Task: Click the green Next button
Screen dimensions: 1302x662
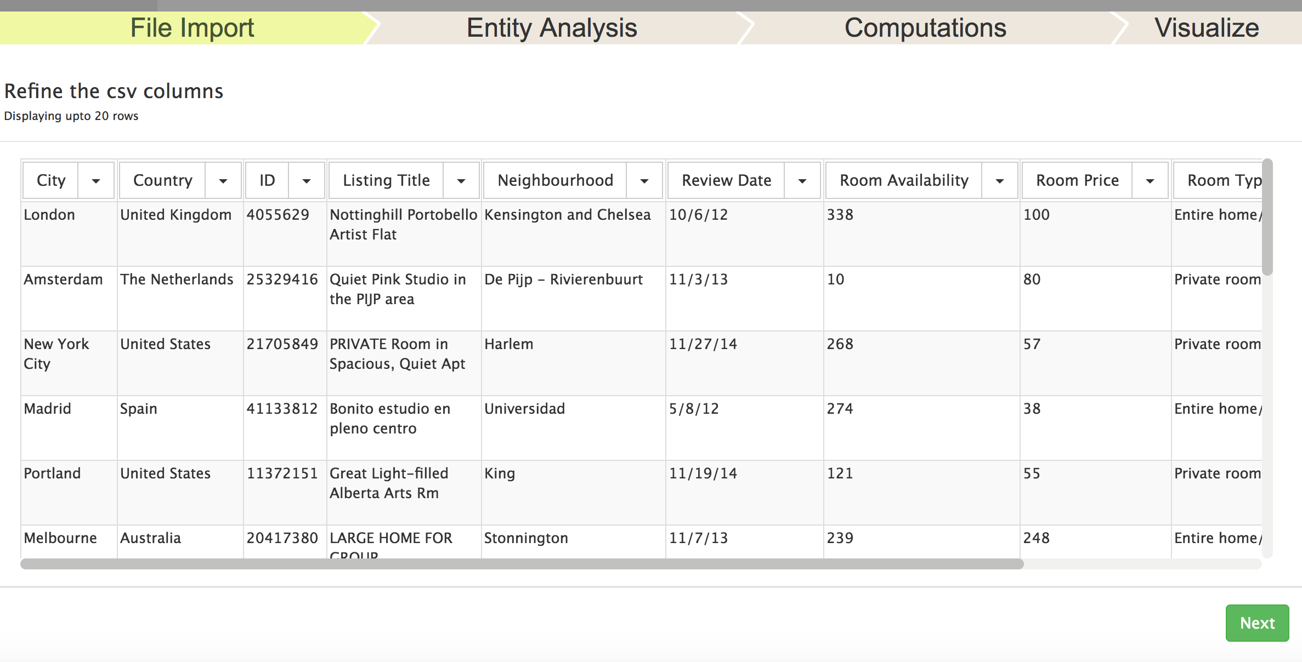Action: [x=1257, y=623]
